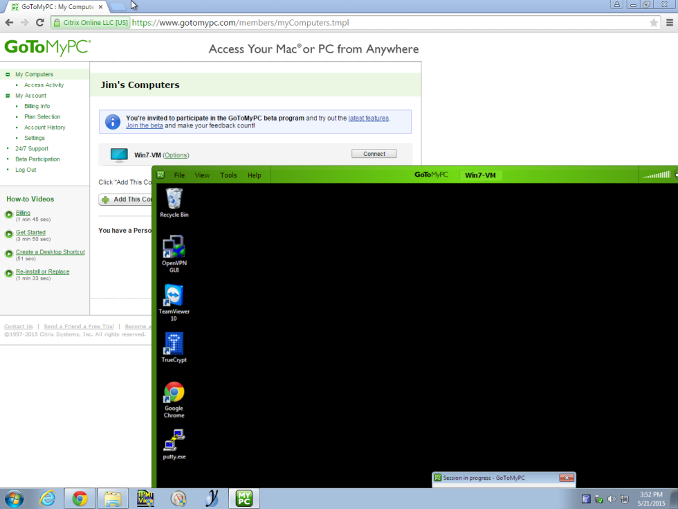This screenshot has height=509, width=678.
Task: Collapse the My Computers tree section
Action: click(8, 74)
